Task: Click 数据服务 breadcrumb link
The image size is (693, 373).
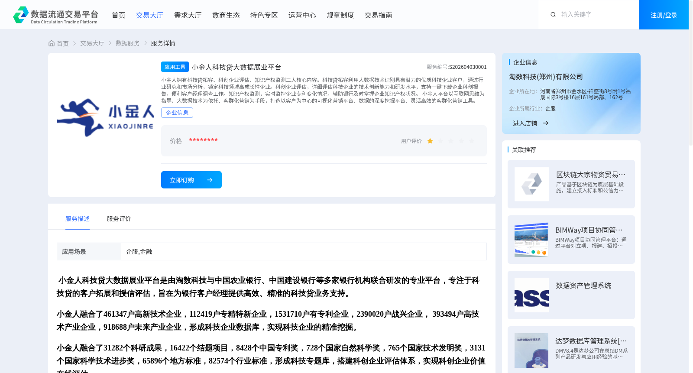Action: pyautogui.click(x=128, y=43)
